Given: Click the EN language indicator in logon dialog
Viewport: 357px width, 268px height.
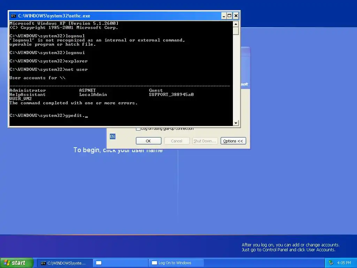Looking at the screenshot, I should tap(112, 136).
